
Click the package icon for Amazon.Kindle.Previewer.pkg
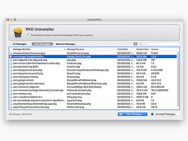[x=11, y=53]
